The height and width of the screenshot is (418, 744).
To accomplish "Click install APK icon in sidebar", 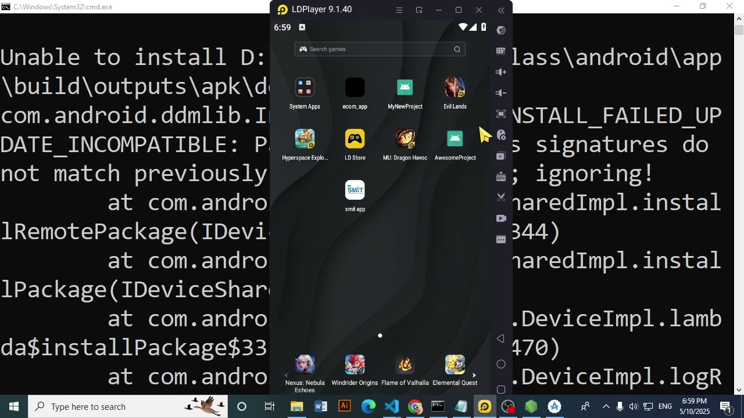I will coord(501,176).
